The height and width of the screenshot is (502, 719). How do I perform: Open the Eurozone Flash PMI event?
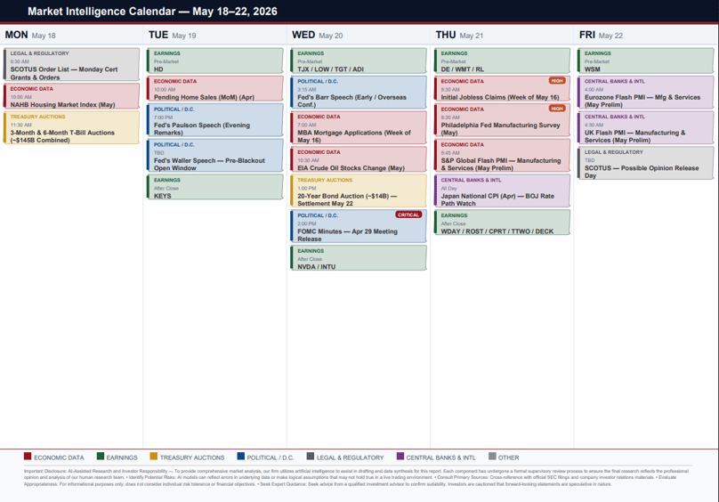(646, 93)
